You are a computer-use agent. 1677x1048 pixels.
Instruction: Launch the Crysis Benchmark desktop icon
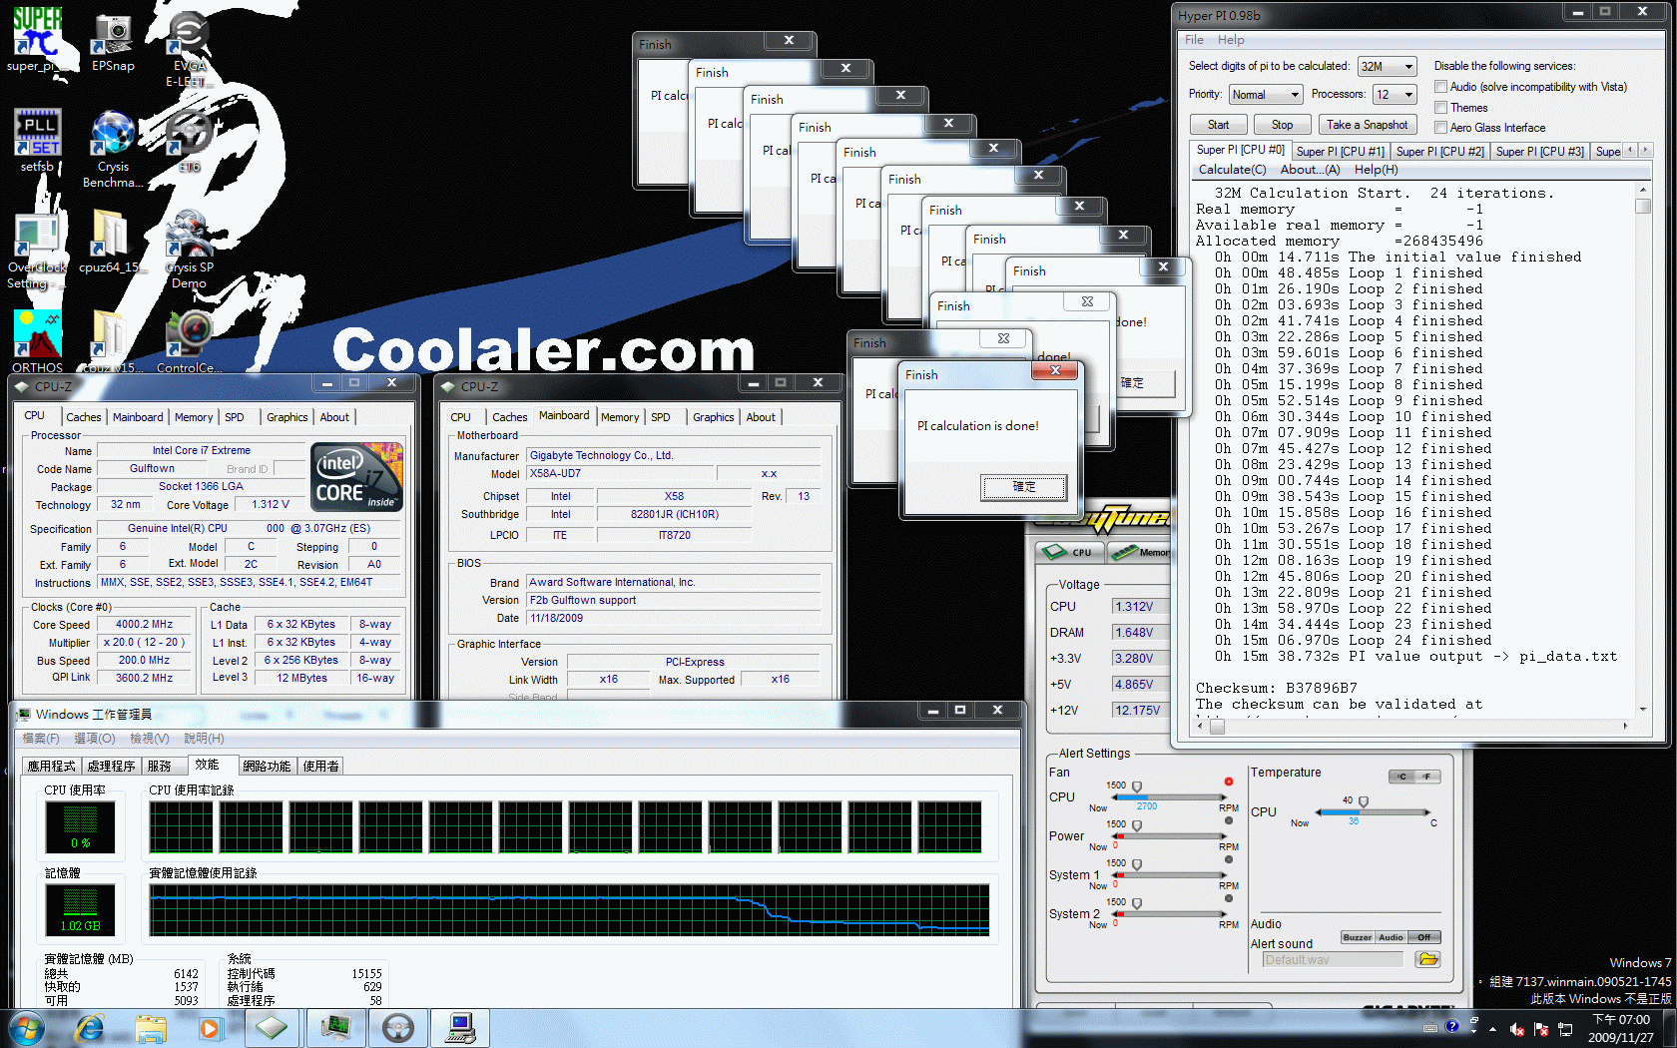tap(112, 148)
